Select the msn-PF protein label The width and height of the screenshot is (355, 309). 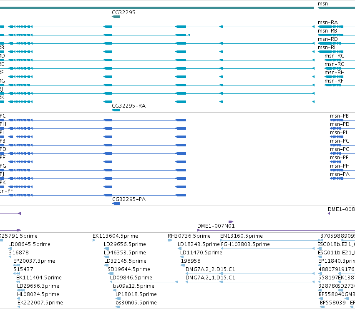tap(339, 158)
